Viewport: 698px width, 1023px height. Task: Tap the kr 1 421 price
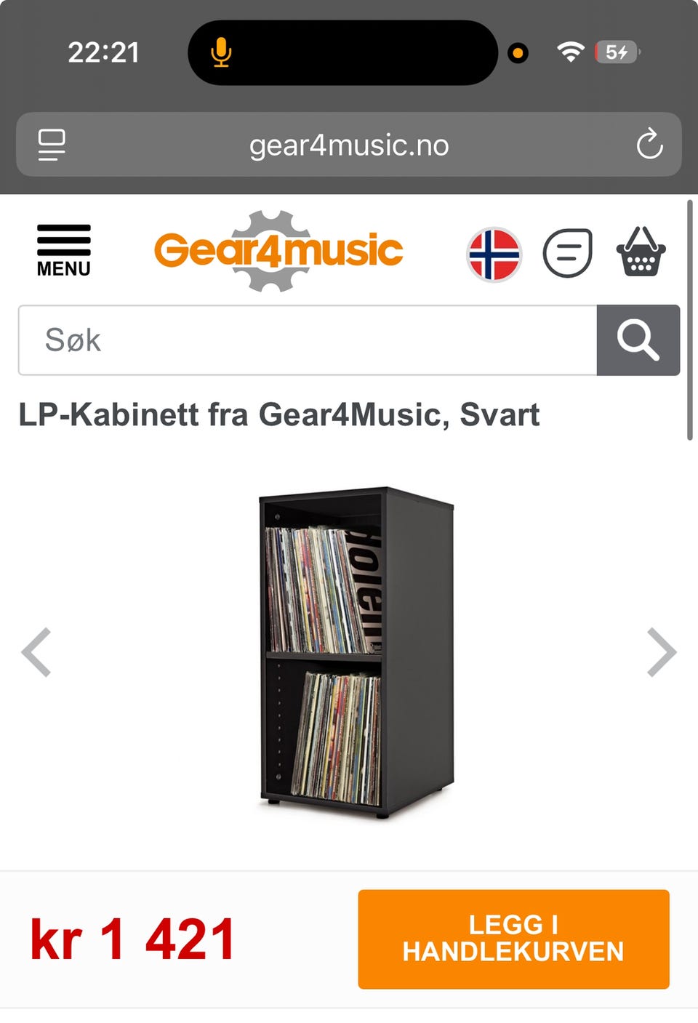pyautogui.click(x=132, y=939)
